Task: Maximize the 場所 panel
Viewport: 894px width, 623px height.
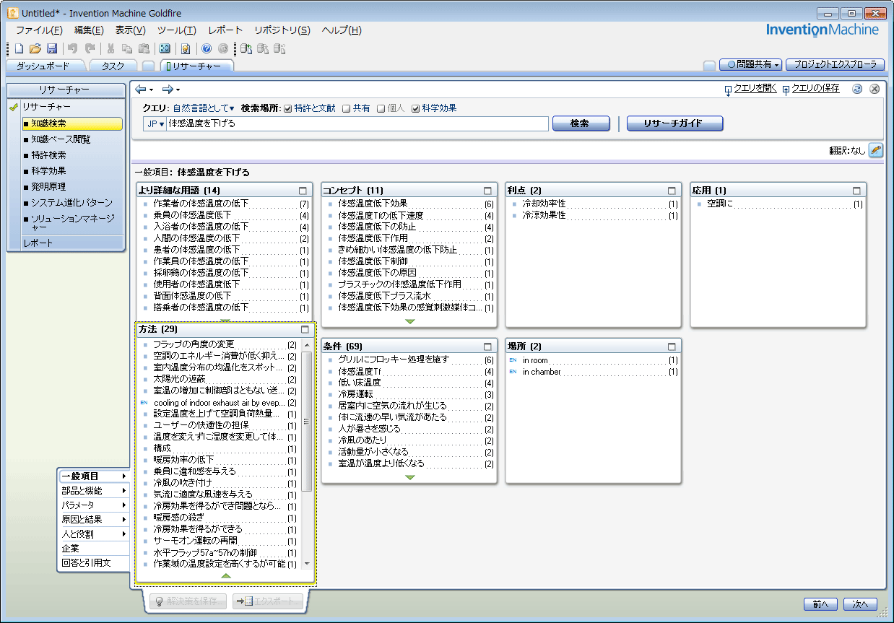Action: 672,347
